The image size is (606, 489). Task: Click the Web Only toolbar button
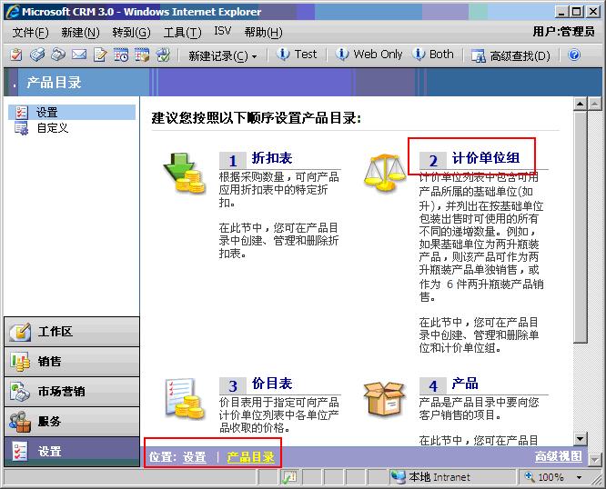369,55
